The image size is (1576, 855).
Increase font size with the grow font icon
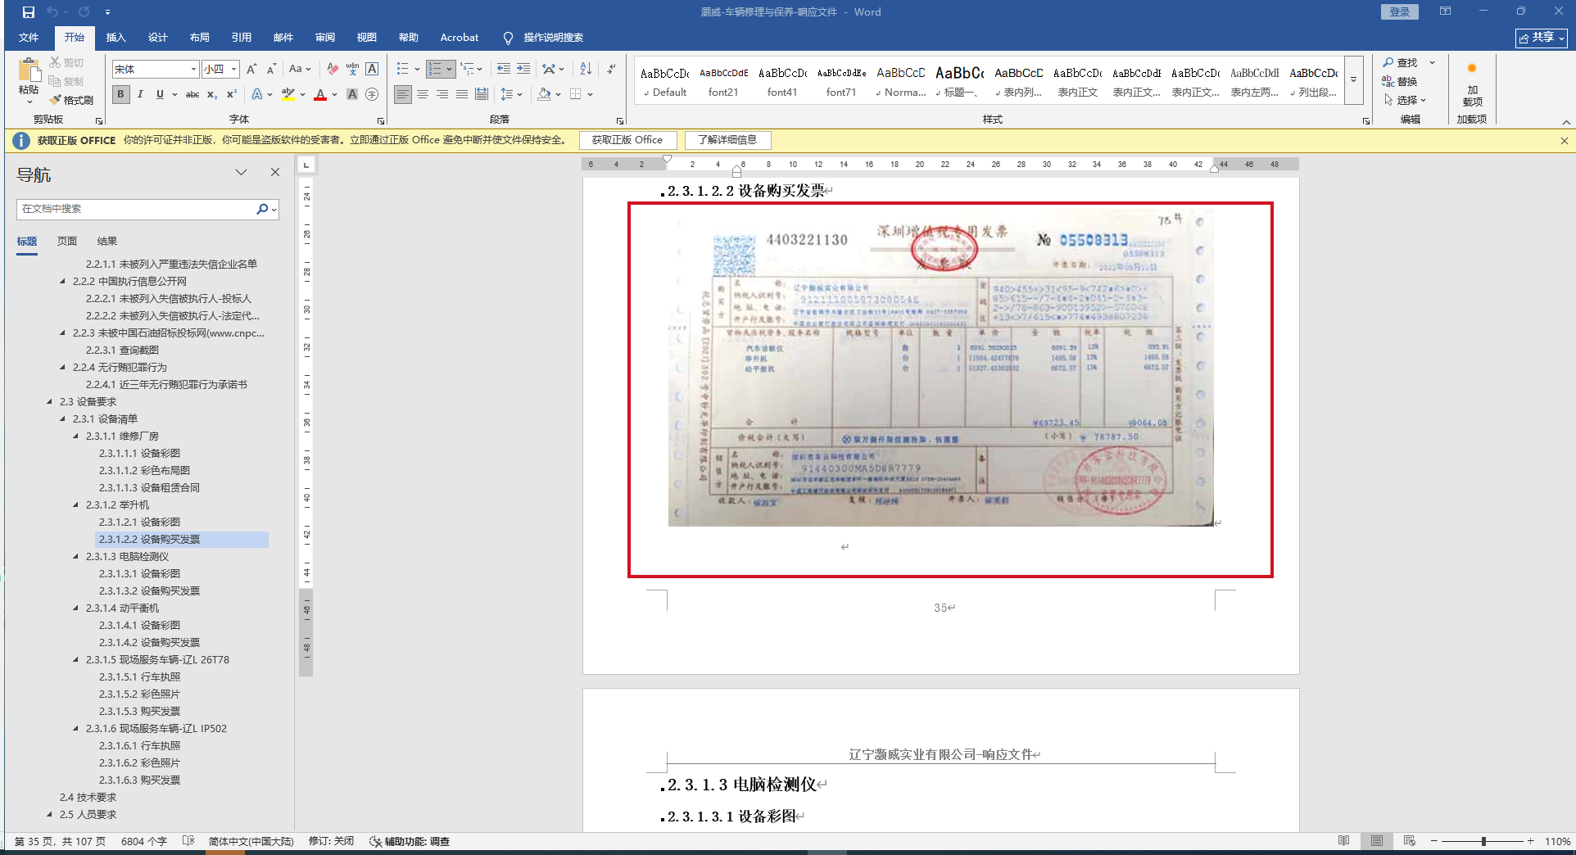(x=251, y=70)
